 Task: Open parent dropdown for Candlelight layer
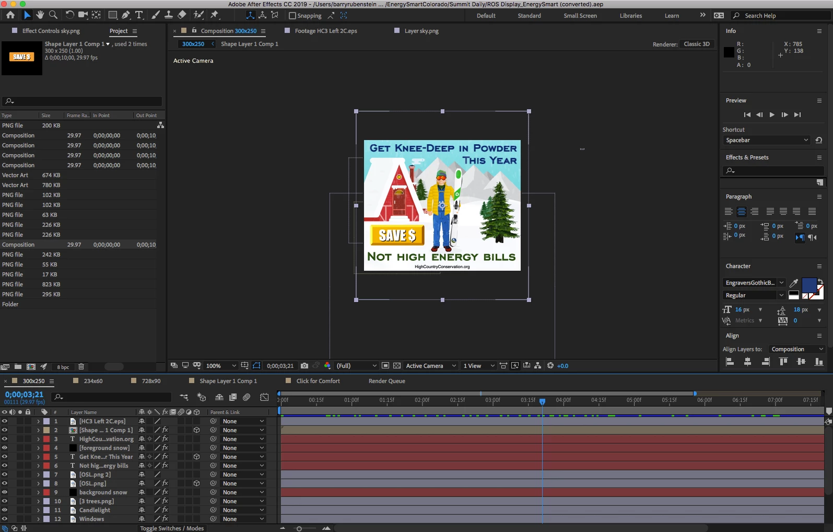(243, 510)
